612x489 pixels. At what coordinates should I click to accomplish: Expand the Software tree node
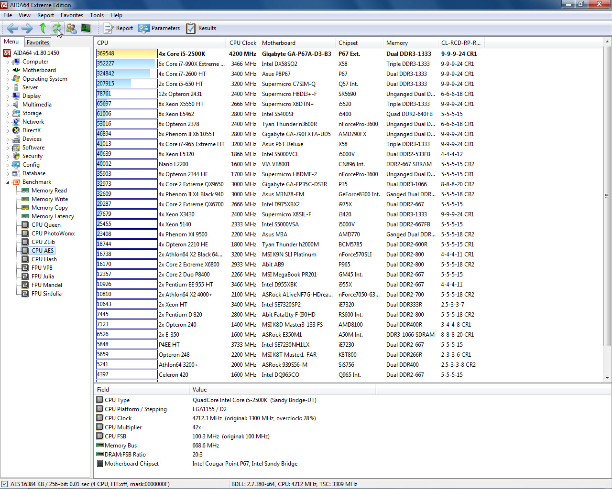8,148
